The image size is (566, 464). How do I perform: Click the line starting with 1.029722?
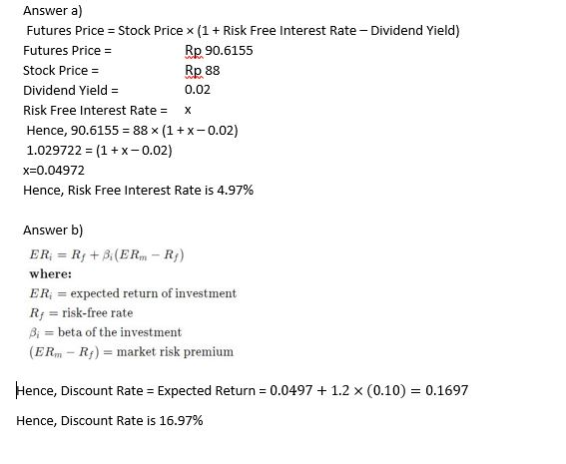(x=99, y=150)
